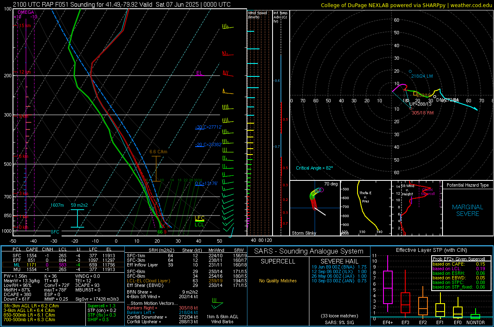Viewport: 494px width, 327px height.
Task: Click the SUPERCELL heading in SARS
Action: (278, 261)
